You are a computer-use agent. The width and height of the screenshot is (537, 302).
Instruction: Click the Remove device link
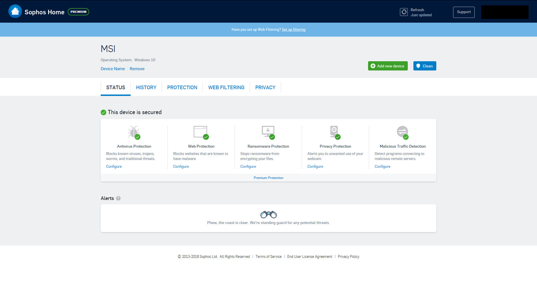(x=137, y=69)
